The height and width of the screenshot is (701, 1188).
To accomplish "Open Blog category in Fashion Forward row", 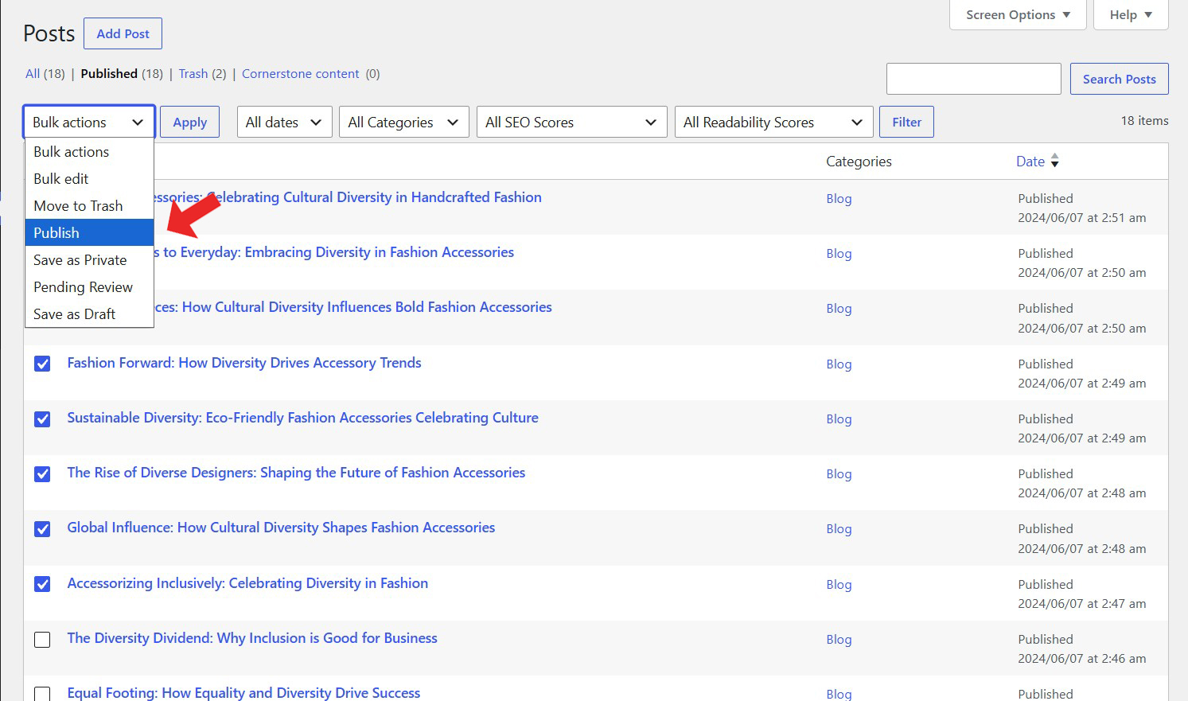I will click(839, 364).
